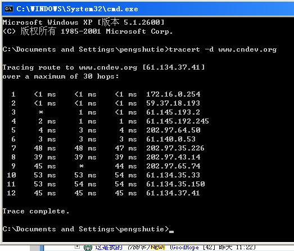Viewport: 294px width, 251px height.
Task: Click the Trace complete. message
Action: click(36, 211)
